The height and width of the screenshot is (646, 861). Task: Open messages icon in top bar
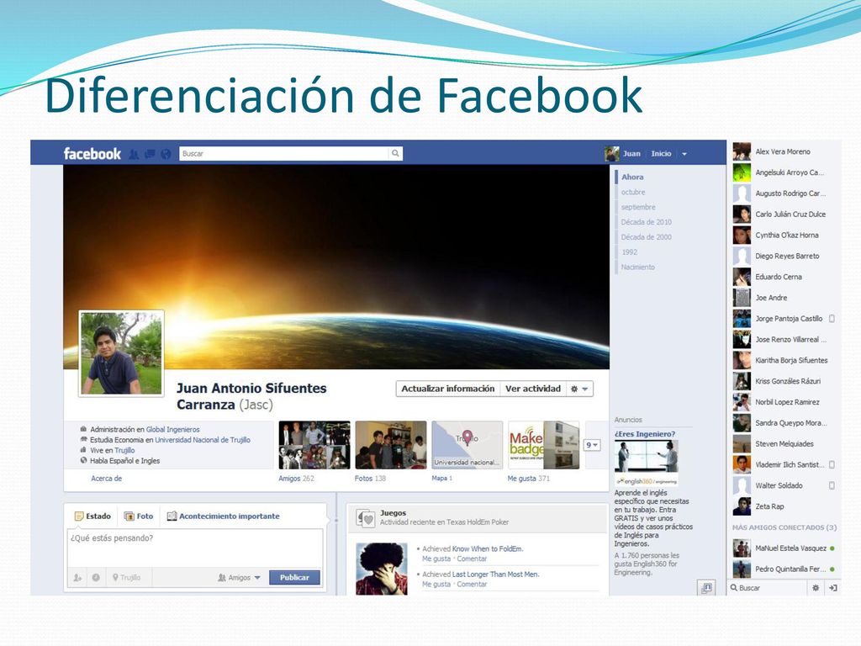(150, 155)
